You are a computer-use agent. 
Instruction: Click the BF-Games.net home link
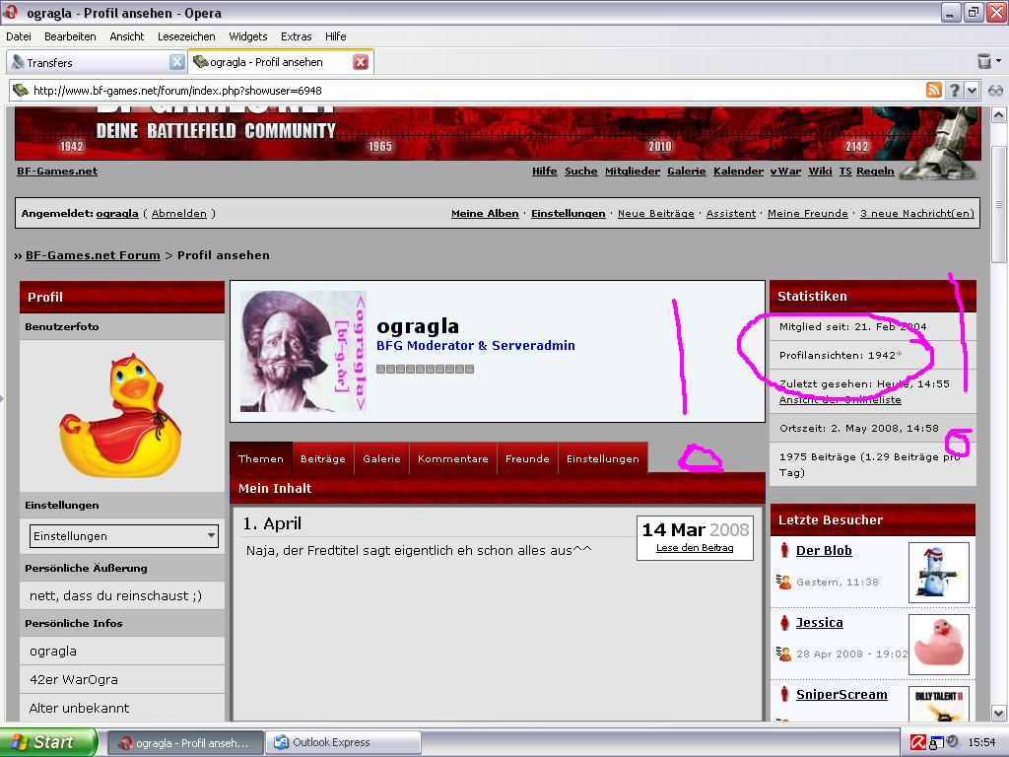(57, 172)
